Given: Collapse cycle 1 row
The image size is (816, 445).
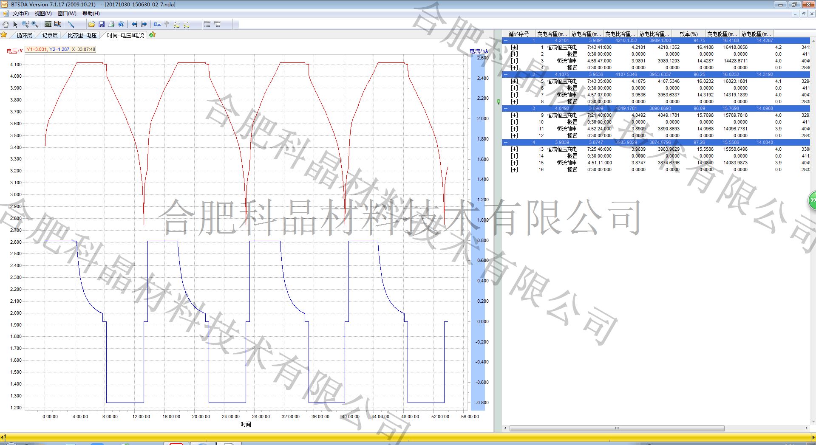Looking at the screenshot, I should 506,41.
